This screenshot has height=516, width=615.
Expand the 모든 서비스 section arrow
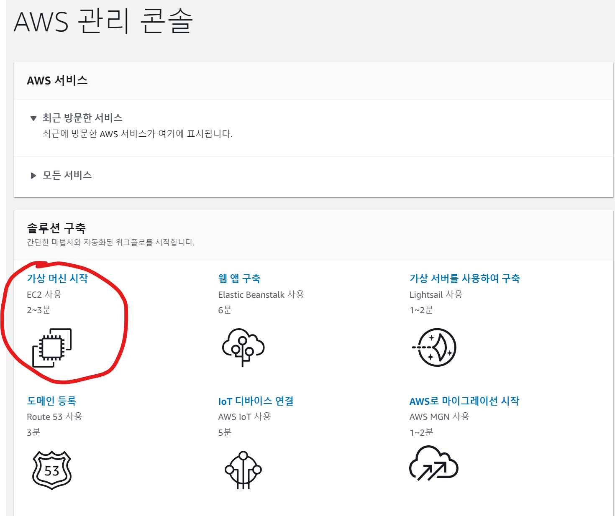coord(33,176)
